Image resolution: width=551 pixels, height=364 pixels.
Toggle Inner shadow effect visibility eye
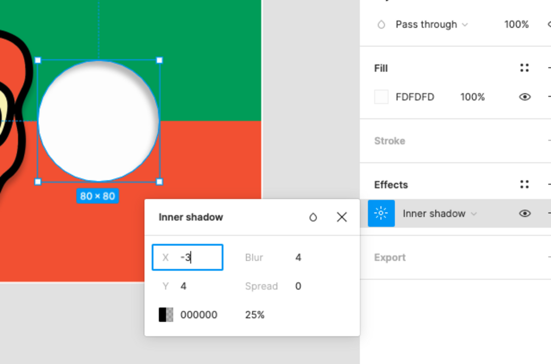pos(525,213)
